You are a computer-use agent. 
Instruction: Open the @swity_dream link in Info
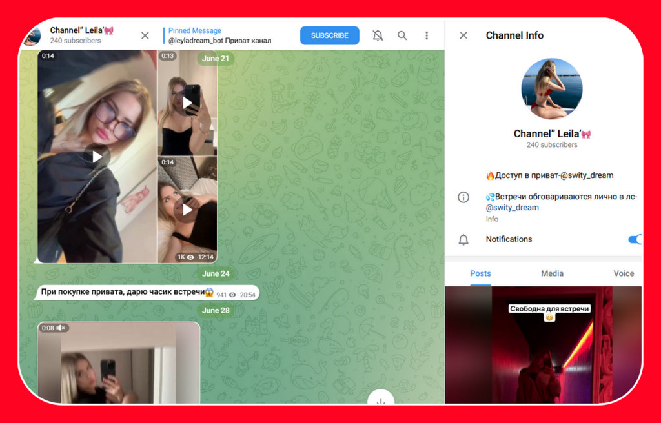pos(512,208)
